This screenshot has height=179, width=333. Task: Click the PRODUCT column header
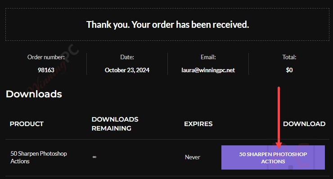pyautogui.click(x=27, y=124)
